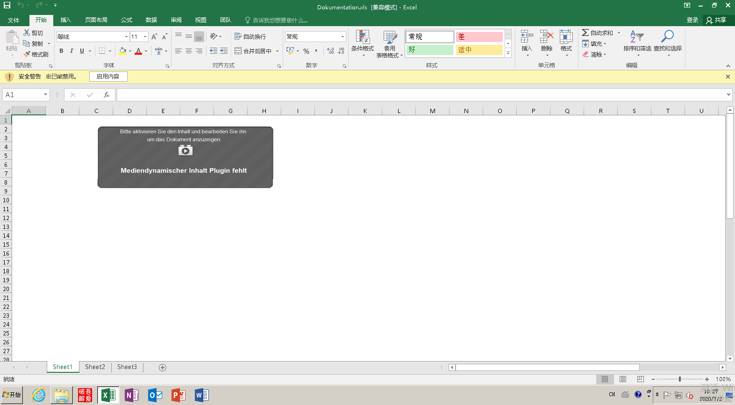Open the font name dropdown (等线)
This screenshot has height=405, width=735.
(126, 36)
